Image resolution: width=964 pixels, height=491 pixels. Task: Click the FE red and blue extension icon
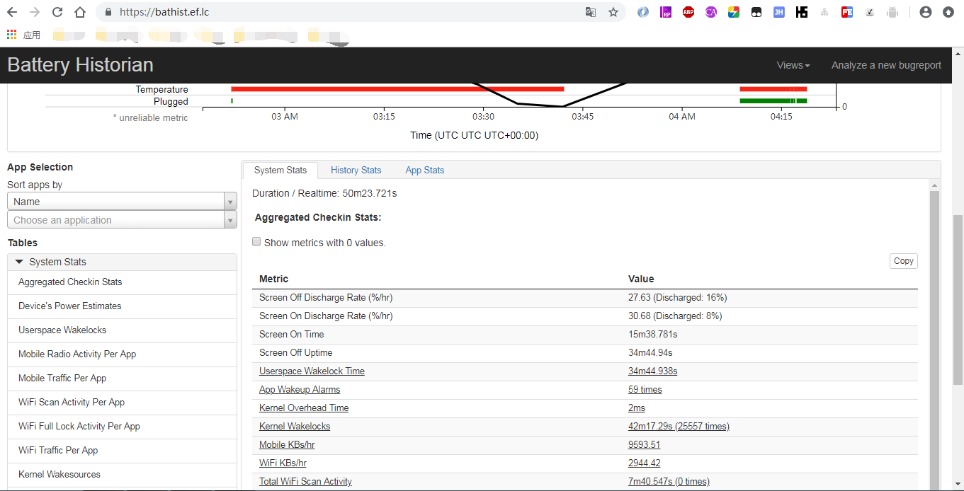(x=847, y=12)
